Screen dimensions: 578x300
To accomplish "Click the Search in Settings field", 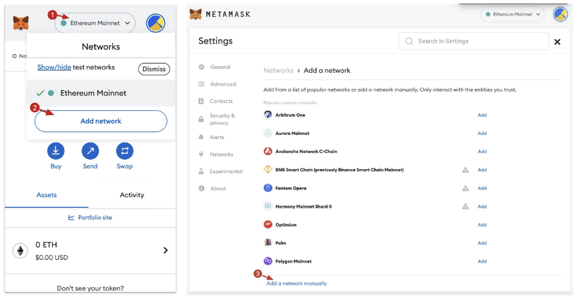I will 473,41.
